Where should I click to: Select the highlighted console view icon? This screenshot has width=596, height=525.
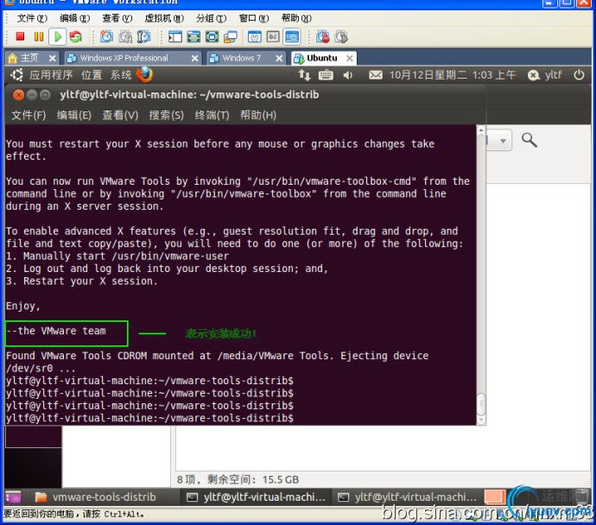pos(292,36)
